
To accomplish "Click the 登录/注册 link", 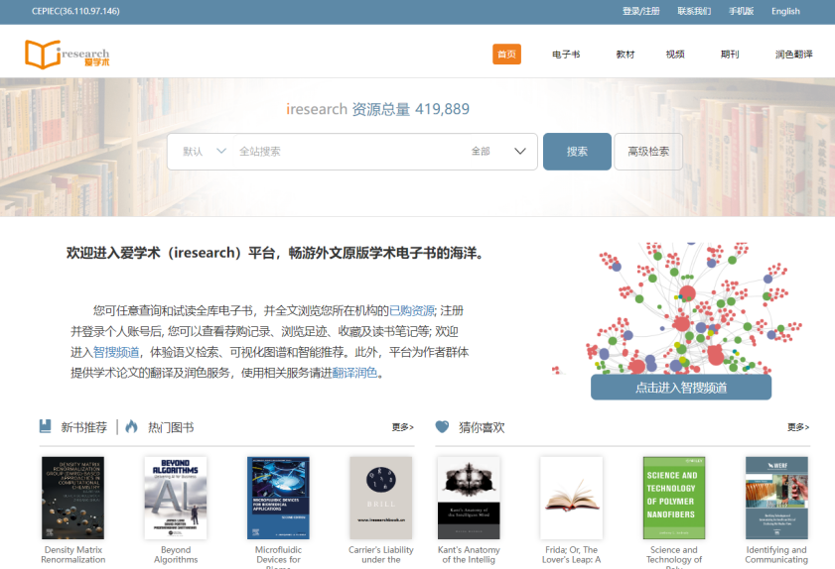I will click(640, 11).
